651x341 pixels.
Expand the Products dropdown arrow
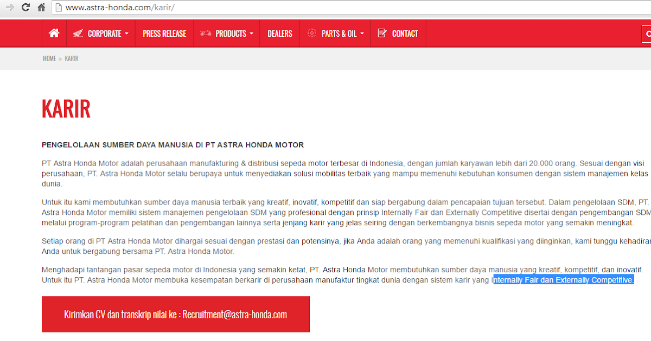click(x=251, y=34)
